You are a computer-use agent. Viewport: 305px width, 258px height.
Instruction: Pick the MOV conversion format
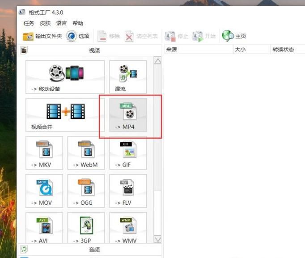(44, 191)
